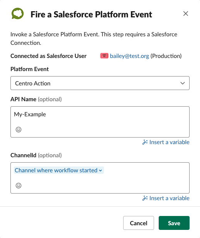Open the emoji picker in the API Name field

19,129
